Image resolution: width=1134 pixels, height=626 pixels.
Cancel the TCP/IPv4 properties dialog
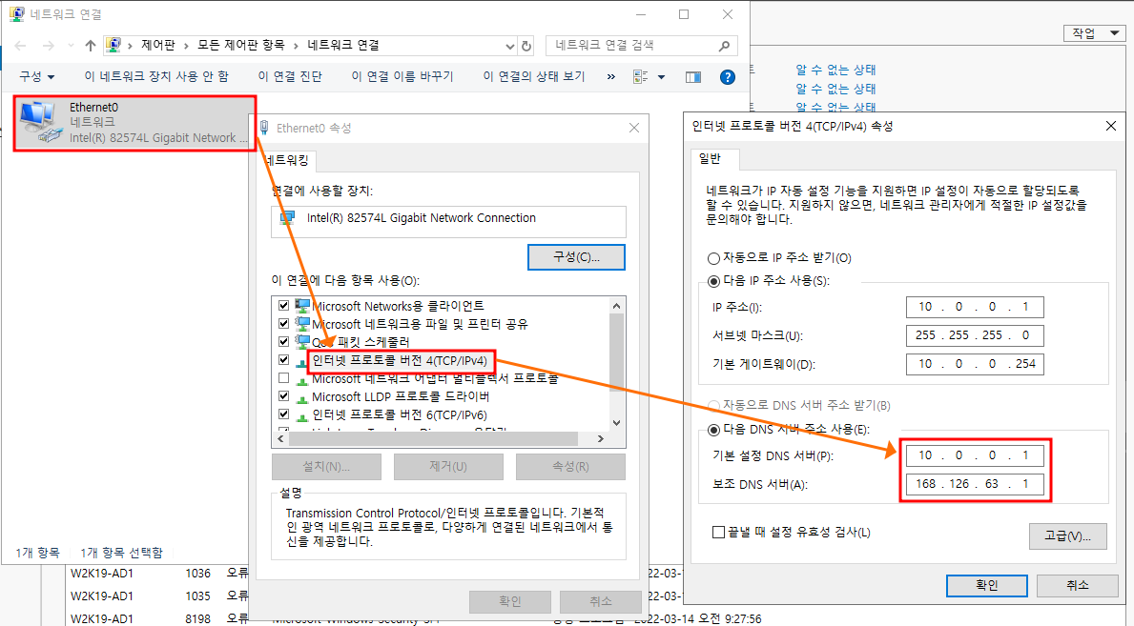[1077, 586]
